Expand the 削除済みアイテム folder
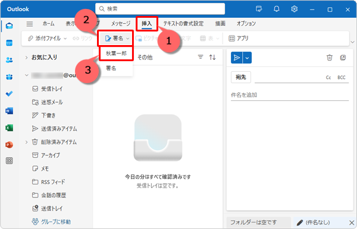 click(x=26, y=142)
